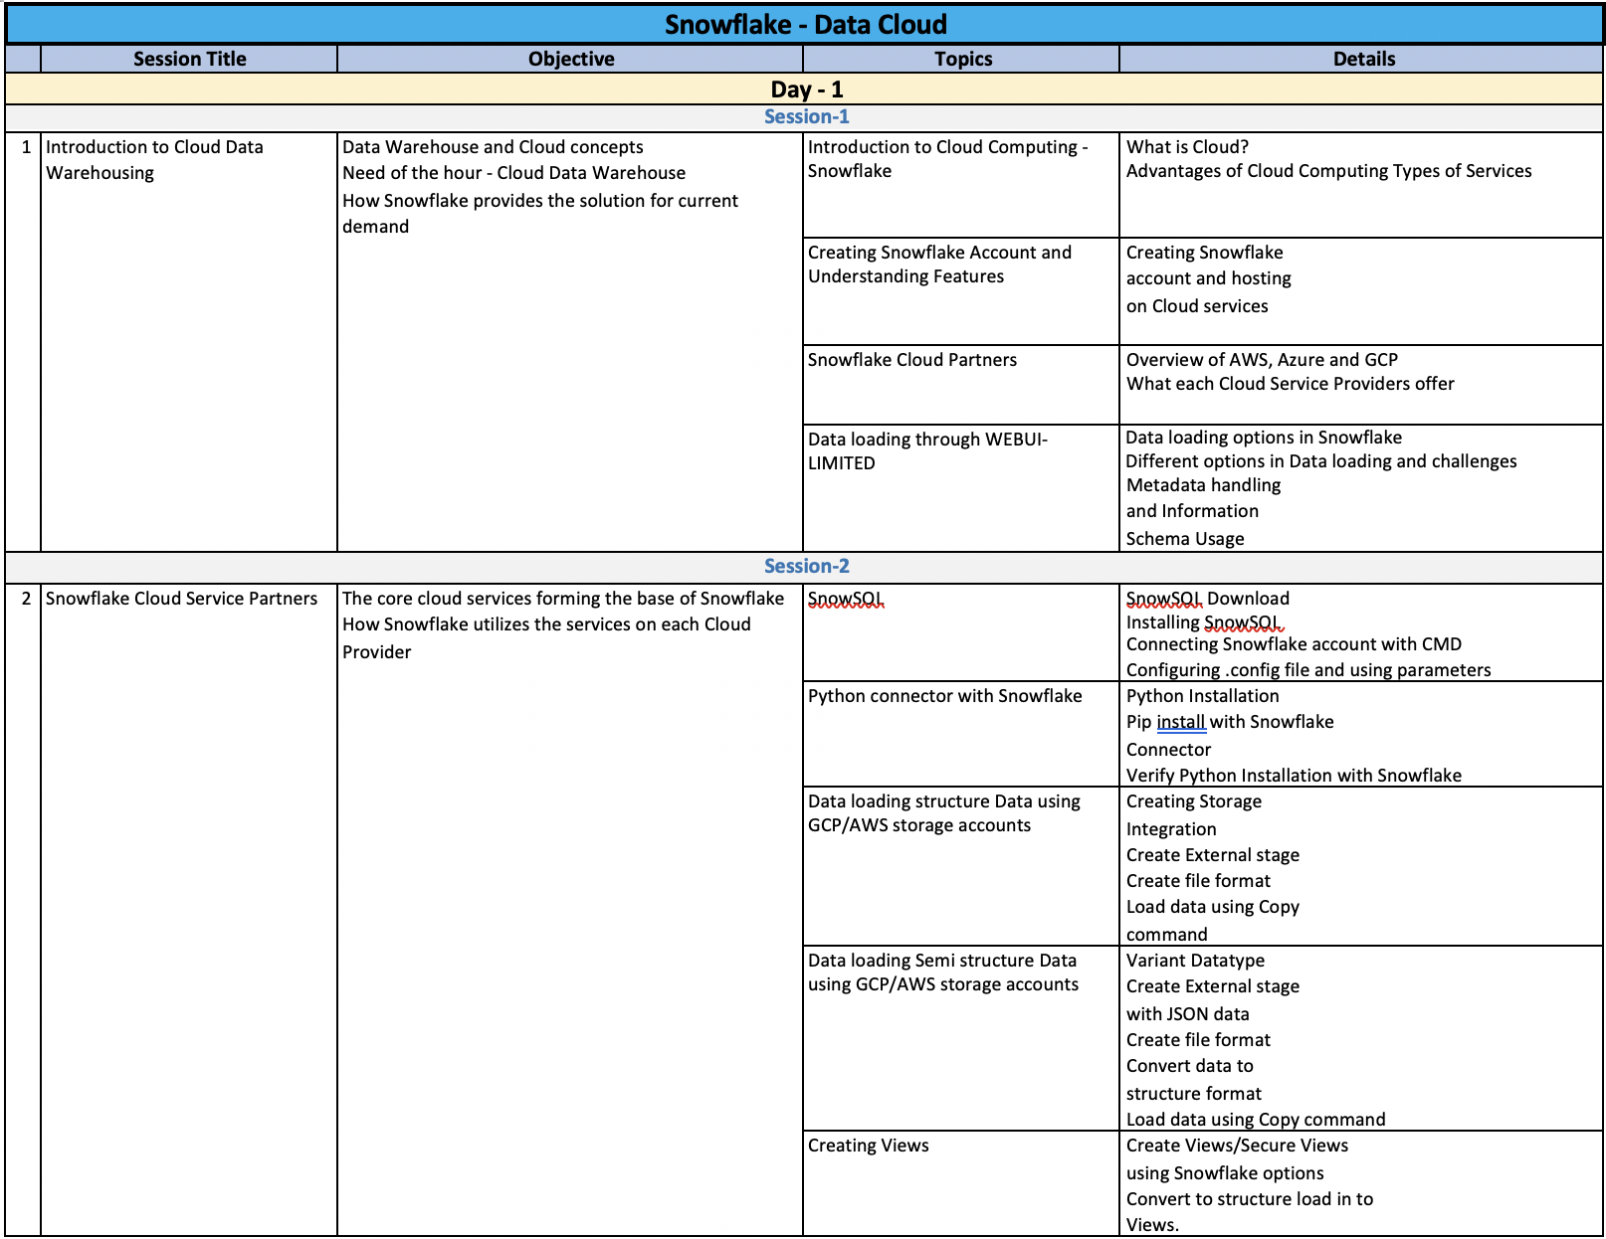Screen dimensions: 1606x1239
Task: Select the 'Day - 1' banner row
Action: pos(805,89)
